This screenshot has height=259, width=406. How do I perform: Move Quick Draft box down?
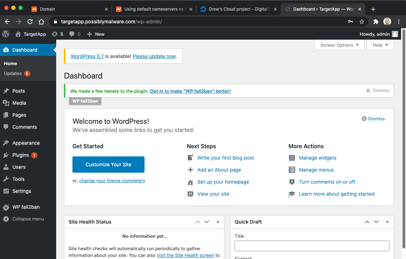376,221
